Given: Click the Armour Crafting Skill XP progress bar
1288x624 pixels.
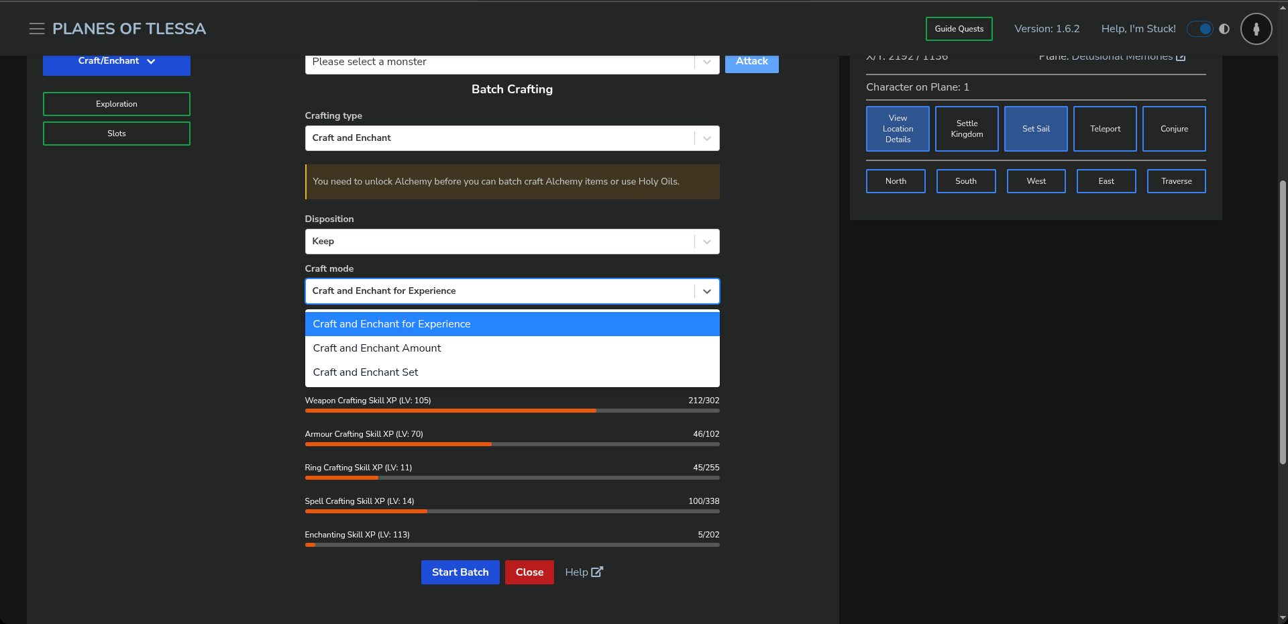Looking at the screenshot, I should click(512, 444).
